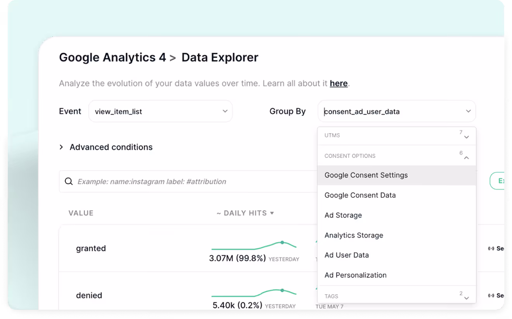Click the signal icon in denied row
This screenshot has width=512, height=319.
pos(491,295)
